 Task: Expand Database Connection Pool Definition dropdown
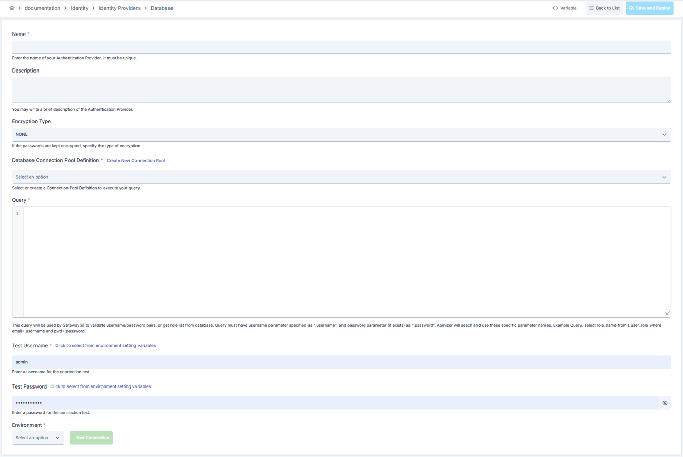(x=341, y=177)
